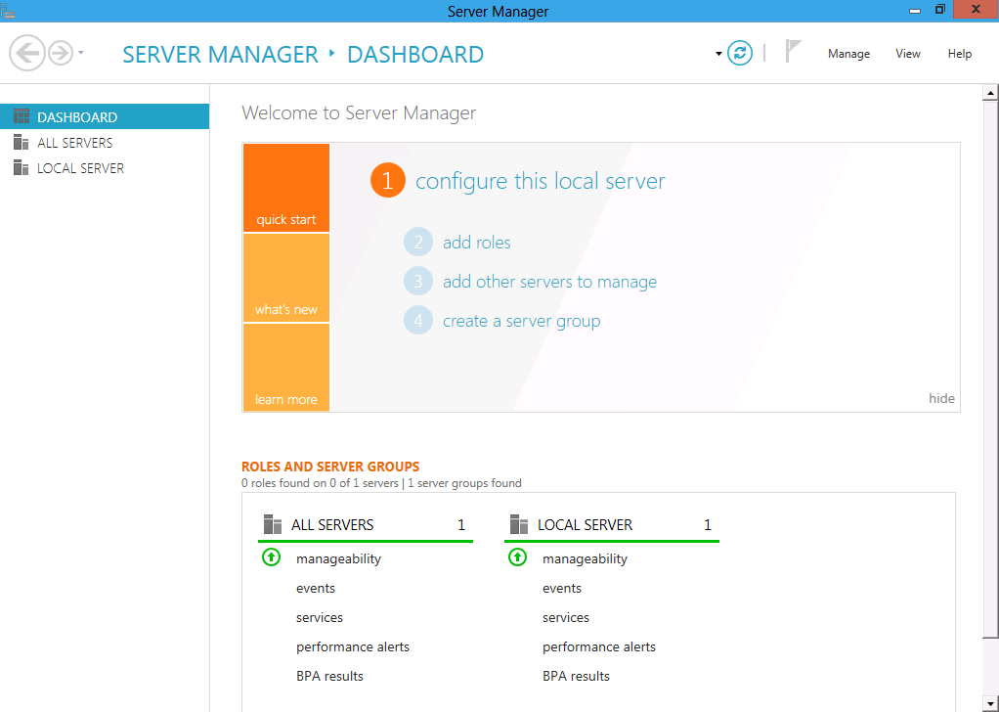Screen dimensions: 999x712
Task: Click the back navigation arrow
Action: (x=26, y=53)
